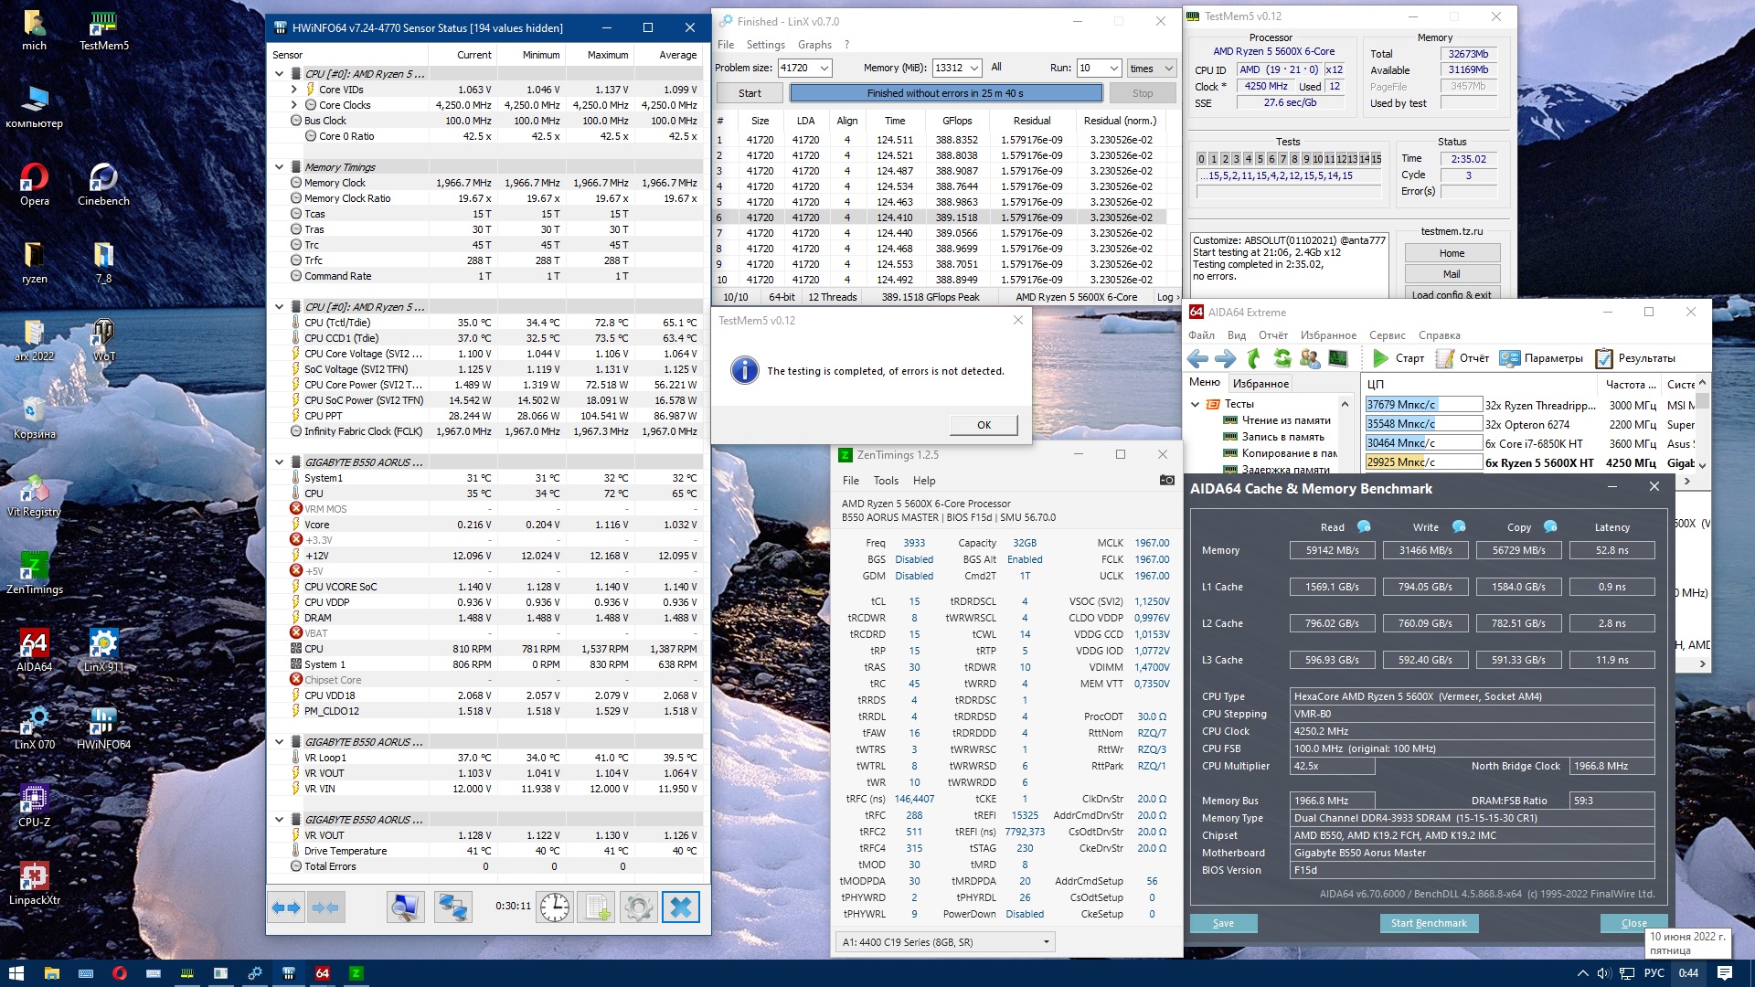Click AIDA64 Параметры toolbar icon
Image resolution: width=1755 pixels, height=987 pixels.
1509,358
